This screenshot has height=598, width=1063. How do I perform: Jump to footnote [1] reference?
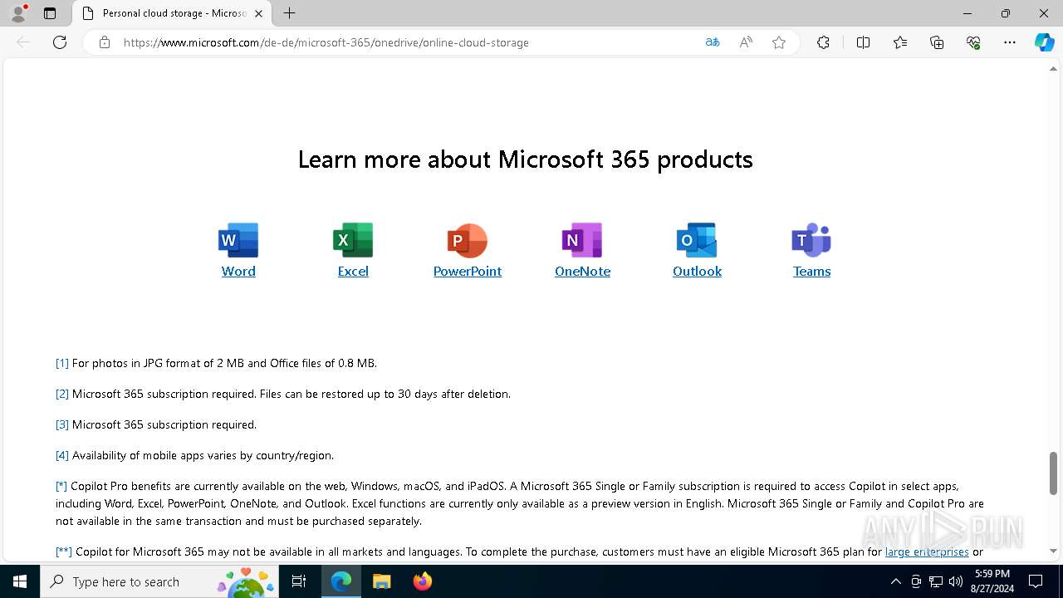coord(62,363)
